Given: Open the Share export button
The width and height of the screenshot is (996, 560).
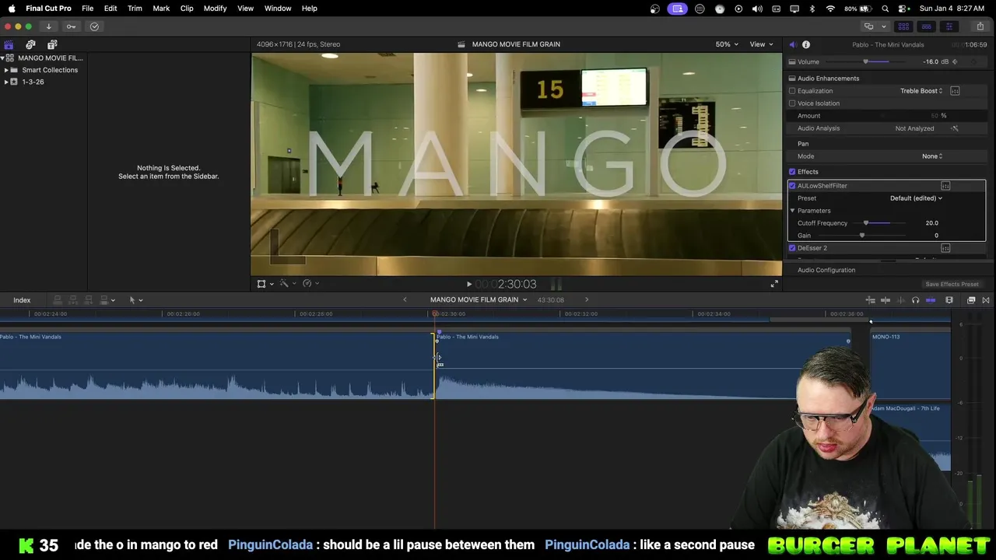Looking at the screenshot, I should click(980, 26).
